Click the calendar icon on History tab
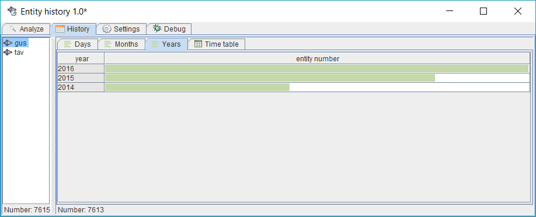The height and width of the screenshot is (217, 536). coord(60,29)
